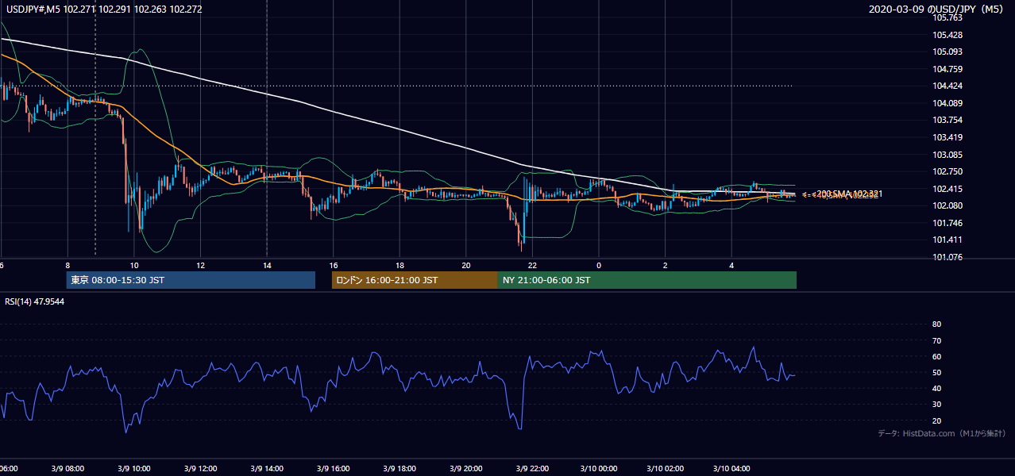Click the 3/9 22:00 time label

532,469
